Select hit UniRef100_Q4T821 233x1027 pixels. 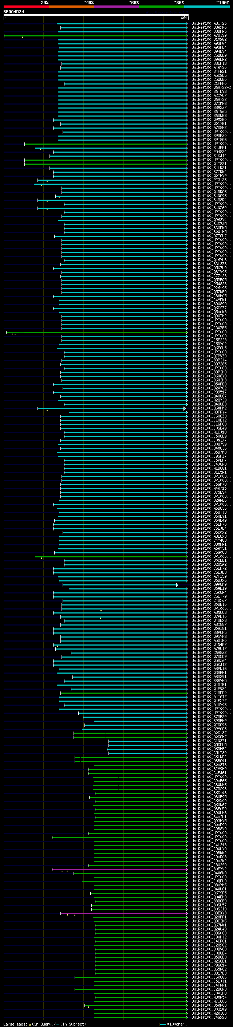[x=209, y=164]
